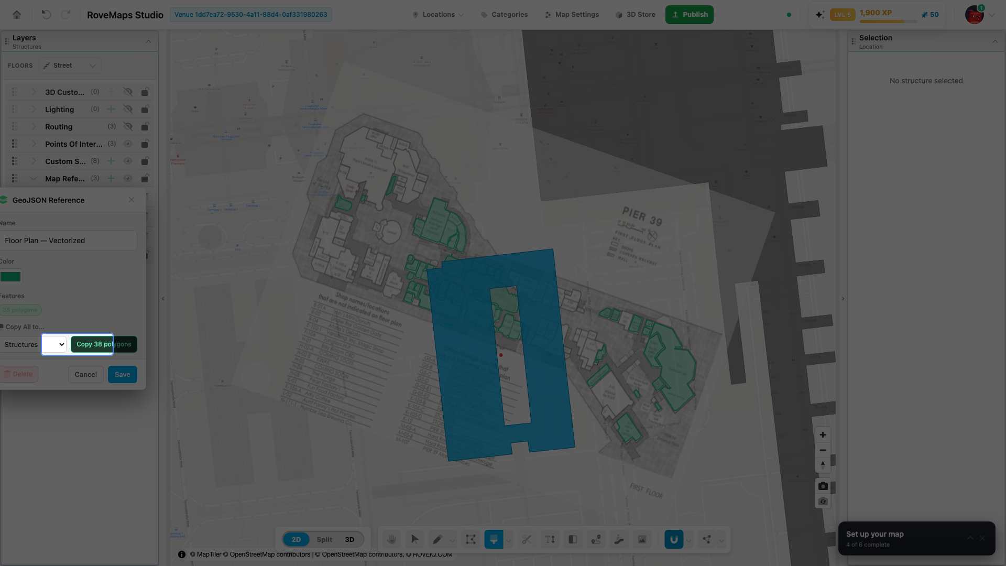Select the bounding box transform tool
The width and height of the screenshot is (1006, 566).
pos(471,539)
